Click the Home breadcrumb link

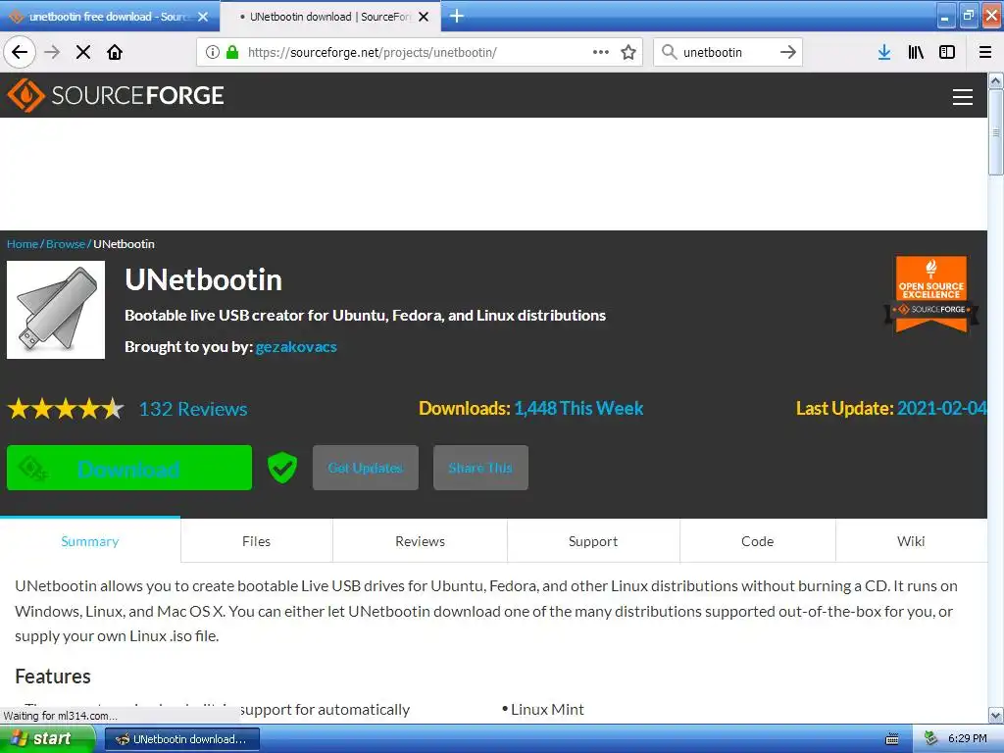coord(23,244)
